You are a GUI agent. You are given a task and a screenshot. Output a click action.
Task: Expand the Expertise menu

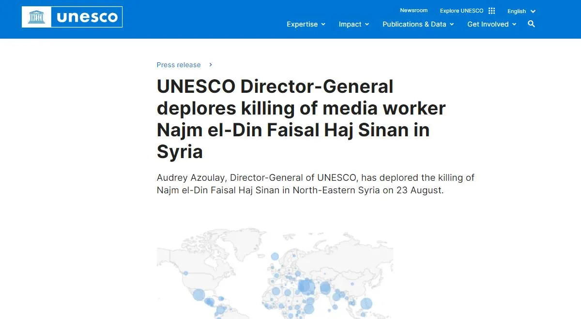(306, 24)
